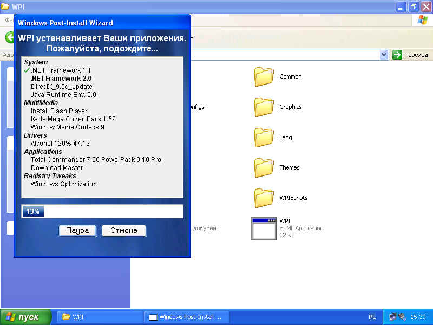Select Install Flash Player entry
The image size is (433, 325).
59,111
